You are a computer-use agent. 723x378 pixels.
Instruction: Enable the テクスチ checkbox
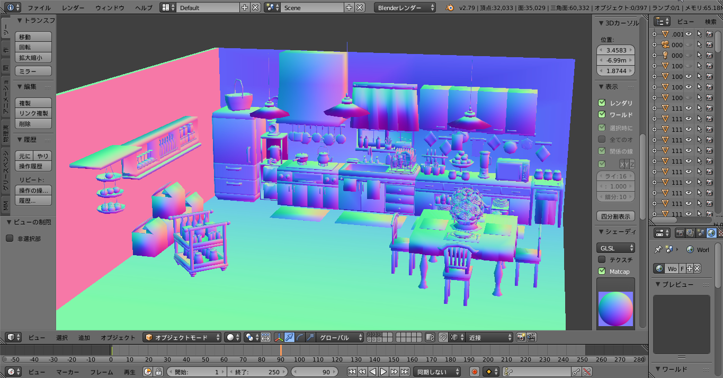click(602, 259)
